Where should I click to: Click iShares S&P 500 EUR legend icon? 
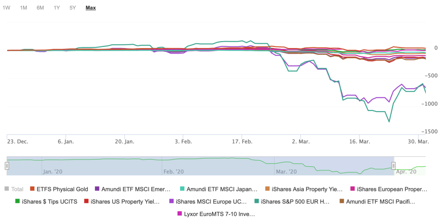click(257, 201)
